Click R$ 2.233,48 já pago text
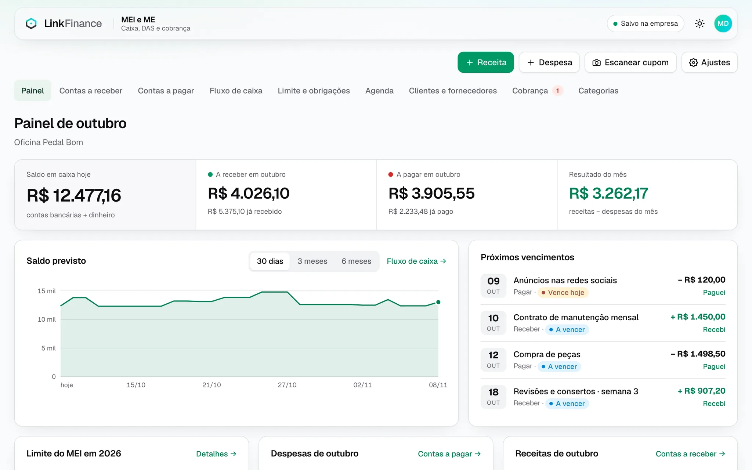Screen dimensions: 752x470 421,211
